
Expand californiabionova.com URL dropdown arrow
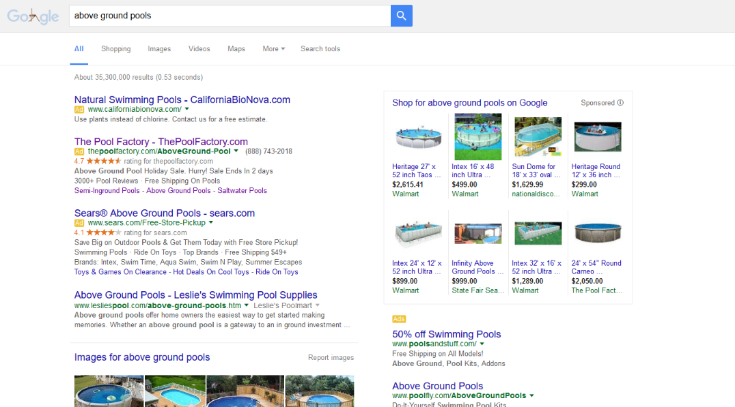(x=187, y=109)
